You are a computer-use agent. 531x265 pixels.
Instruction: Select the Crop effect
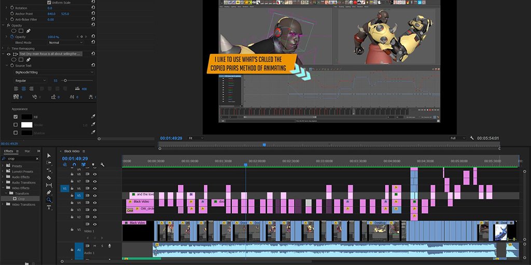click(21, 199)
